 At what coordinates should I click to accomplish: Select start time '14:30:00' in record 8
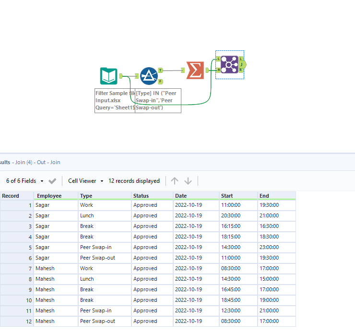tap(238, 279)
